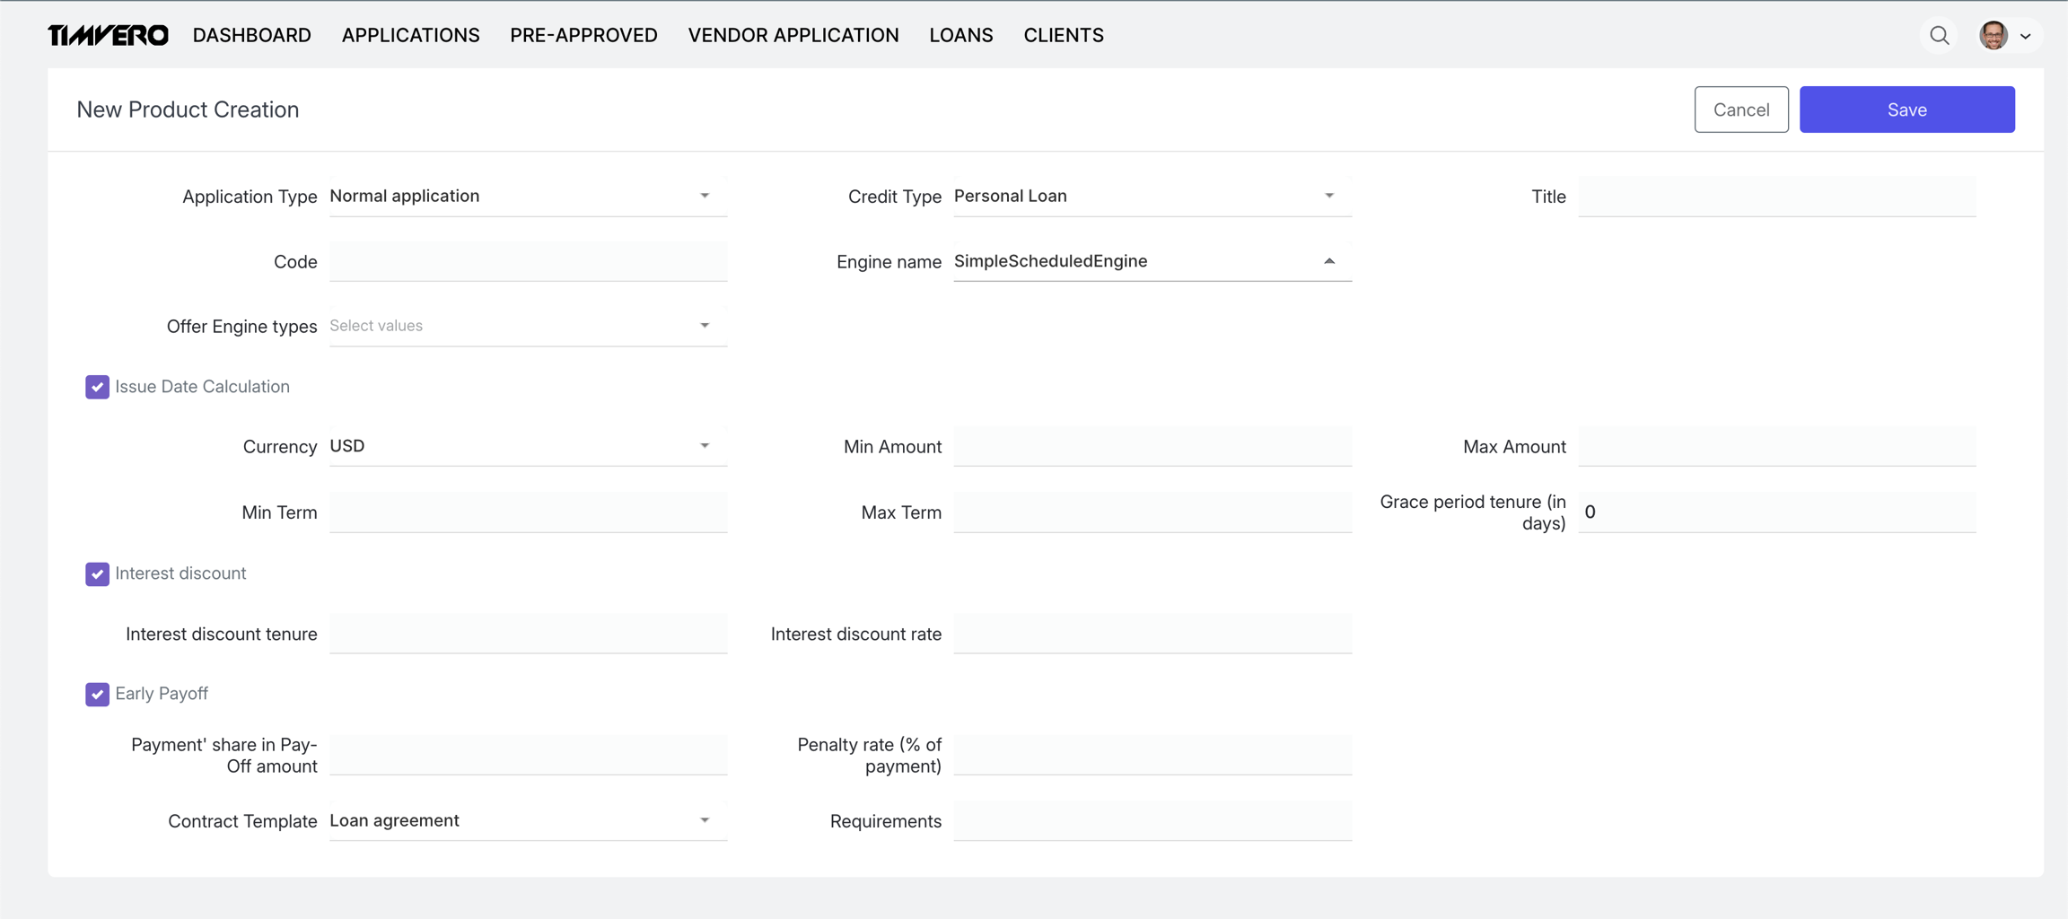Click the search magnifier icon
Viewport: 2068px width, 919px height.
click(1939, 36)
